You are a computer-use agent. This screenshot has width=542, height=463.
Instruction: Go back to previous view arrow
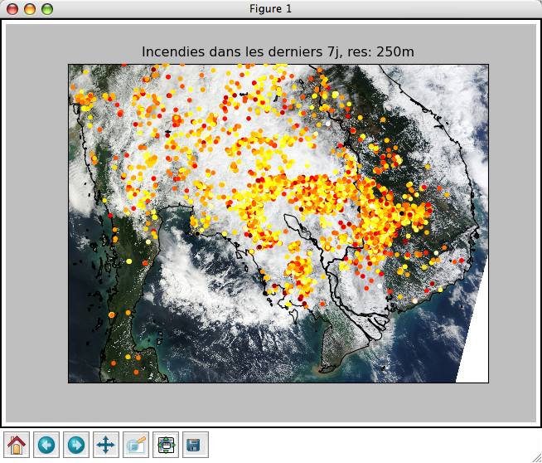46,445
